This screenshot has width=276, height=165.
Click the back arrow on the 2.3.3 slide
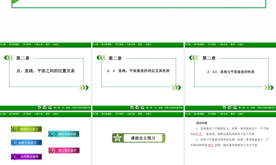224,107
